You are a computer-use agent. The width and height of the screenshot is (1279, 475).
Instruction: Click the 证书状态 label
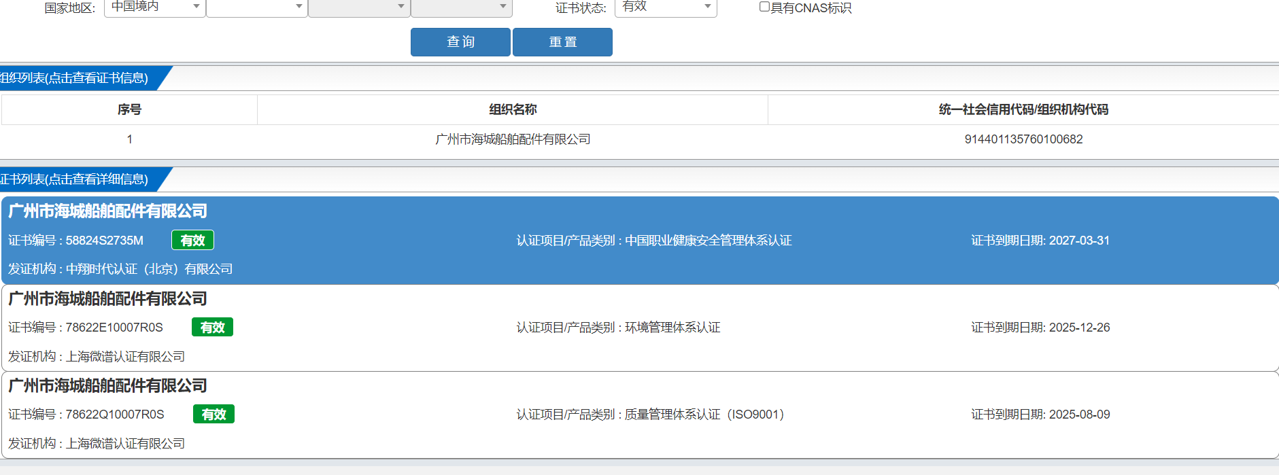point(581,8)
